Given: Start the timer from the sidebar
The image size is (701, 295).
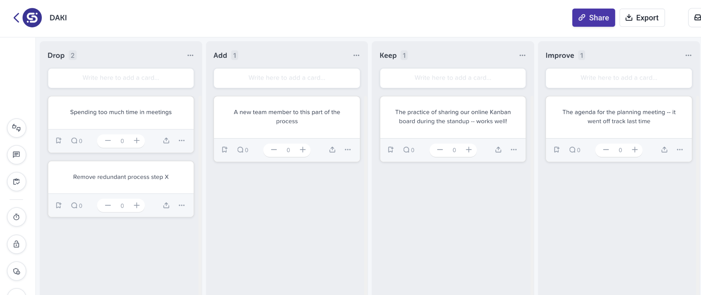Looking at the screenshot, I should [x=16, y=217].
